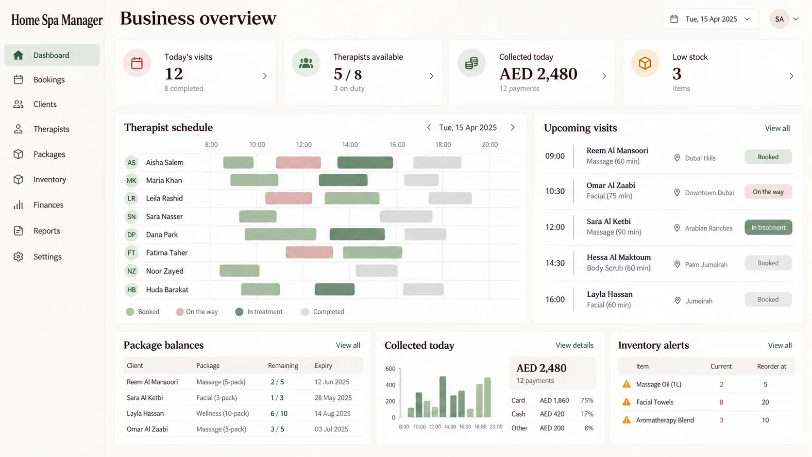Click the calendar icon in the date picker

[x=674, y=19]
